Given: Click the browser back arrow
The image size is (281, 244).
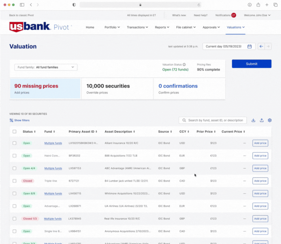Looking at the screenshot, I should [x=31, y=5].
